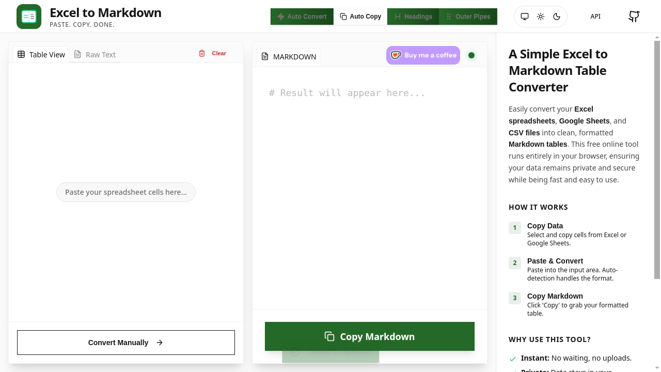Viewport: 661px width, 372px height.
Task: Enable the Outer Pipes toggle
Action: [468, 16]
